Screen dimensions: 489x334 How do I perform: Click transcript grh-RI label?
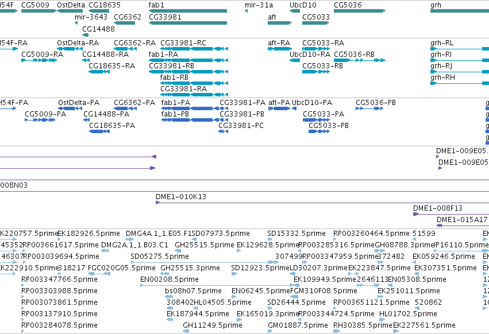tap(441, 54)
